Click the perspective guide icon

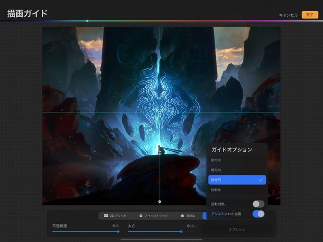pos(182,216)
